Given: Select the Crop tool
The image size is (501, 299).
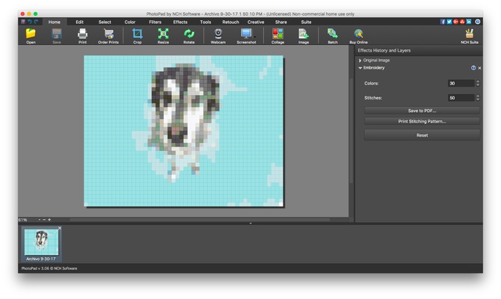Looking at the screenshot, I should point(138,34).
